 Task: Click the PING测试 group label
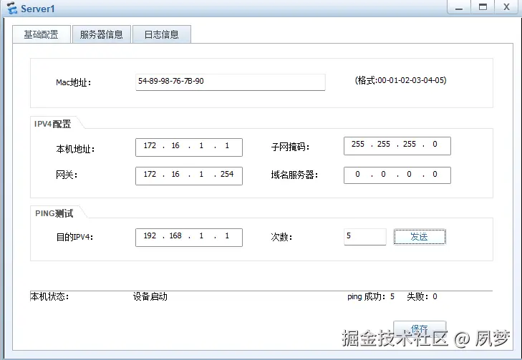pos(54,213)
